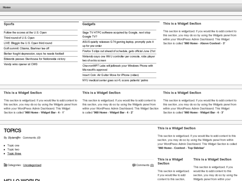Screen dimensions: 242x181
Task: Open 'Vandy wins opener at CWS'
Action: click(x=21, y=64)
